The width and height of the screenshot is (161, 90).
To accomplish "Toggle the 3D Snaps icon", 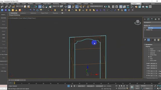I will click(73, 7).
